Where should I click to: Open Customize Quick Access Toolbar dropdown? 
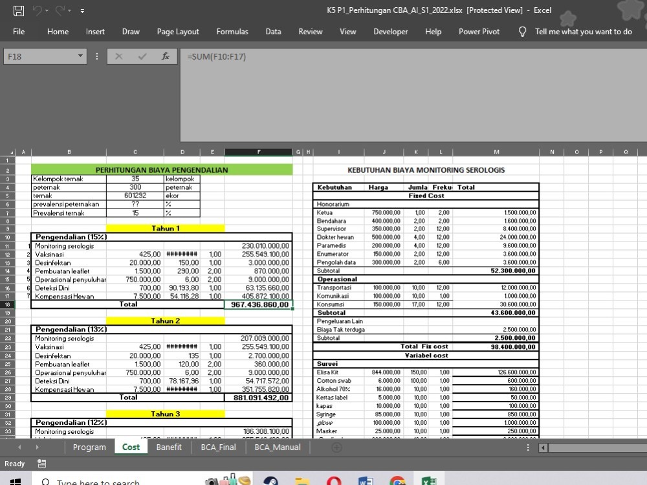tap(83, 11)
